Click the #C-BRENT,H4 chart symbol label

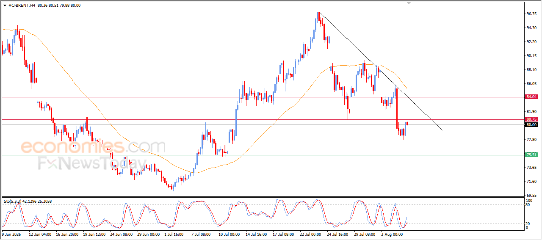(x=22, y=6)
